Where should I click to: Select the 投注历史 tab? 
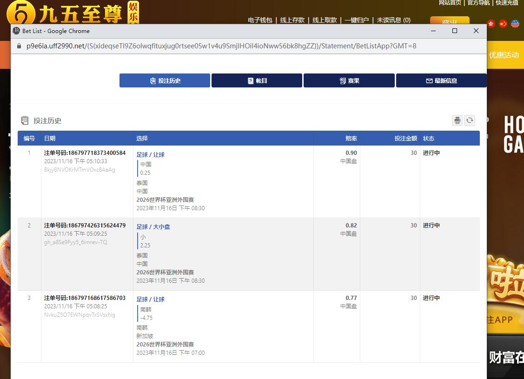click(165, 80)
